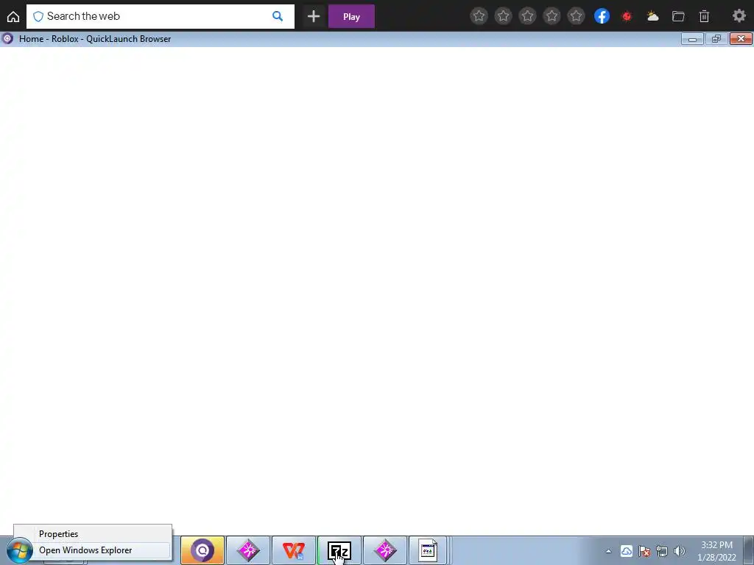Close the QuickLaunch Browser window

click(x=741, y=39)
